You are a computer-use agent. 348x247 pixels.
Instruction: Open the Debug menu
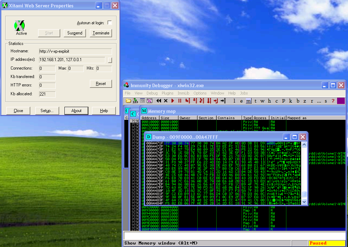tap(152, 93)
